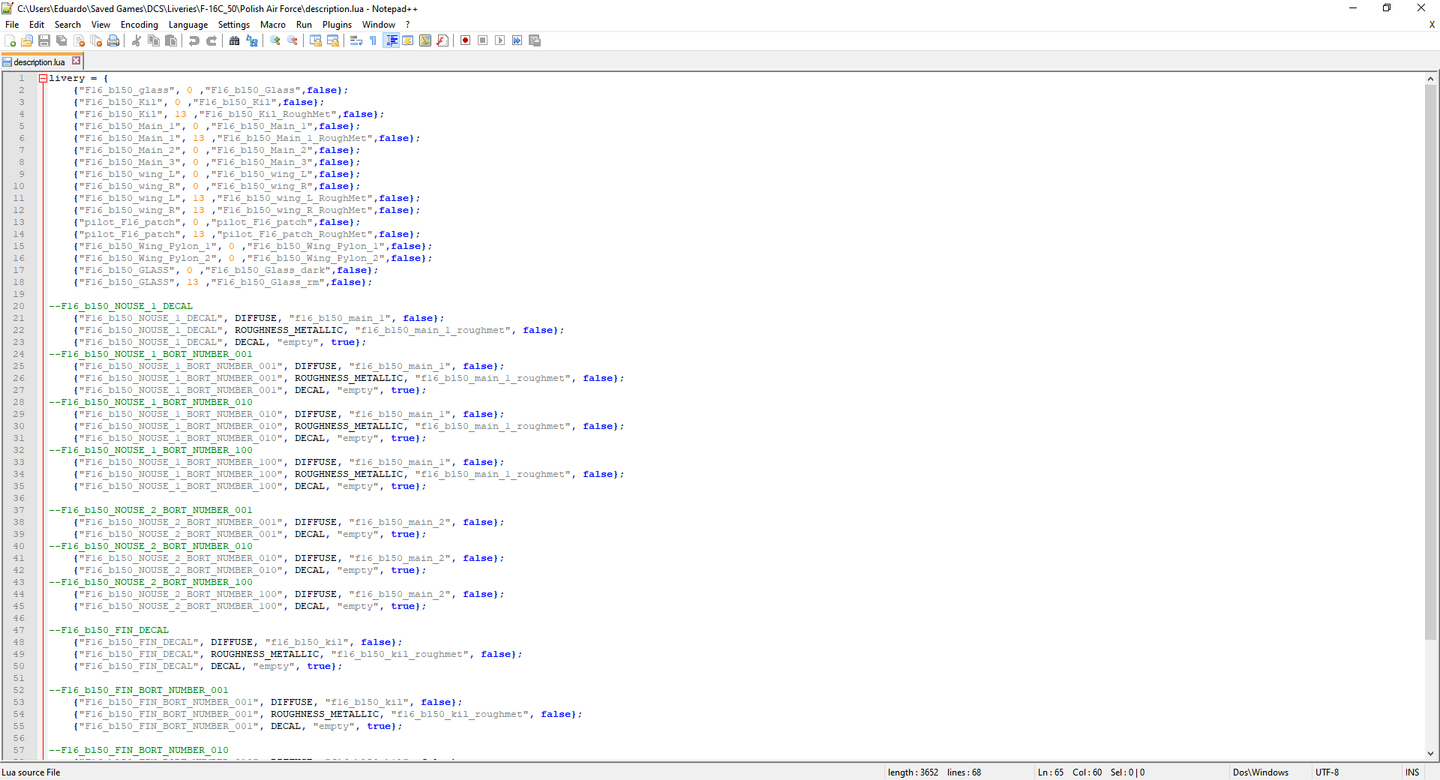The image size is (1440, 780).
Task: Cut selection with the scissors icon
Action: click(136, 40)
